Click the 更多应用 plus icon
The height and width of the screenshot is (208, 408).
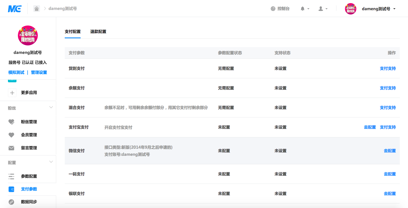(x=12, y=93)
